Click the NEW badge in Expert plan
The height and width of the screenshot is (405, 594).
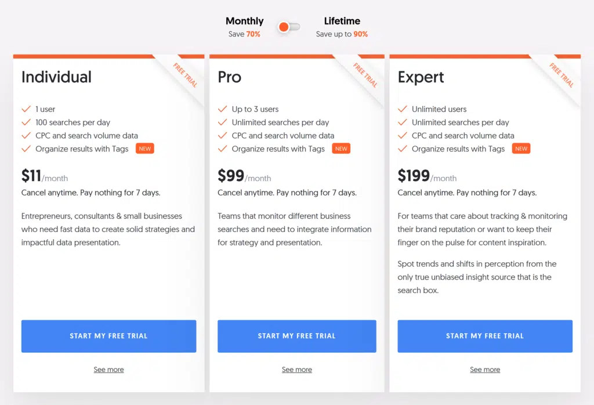[521, 149]
